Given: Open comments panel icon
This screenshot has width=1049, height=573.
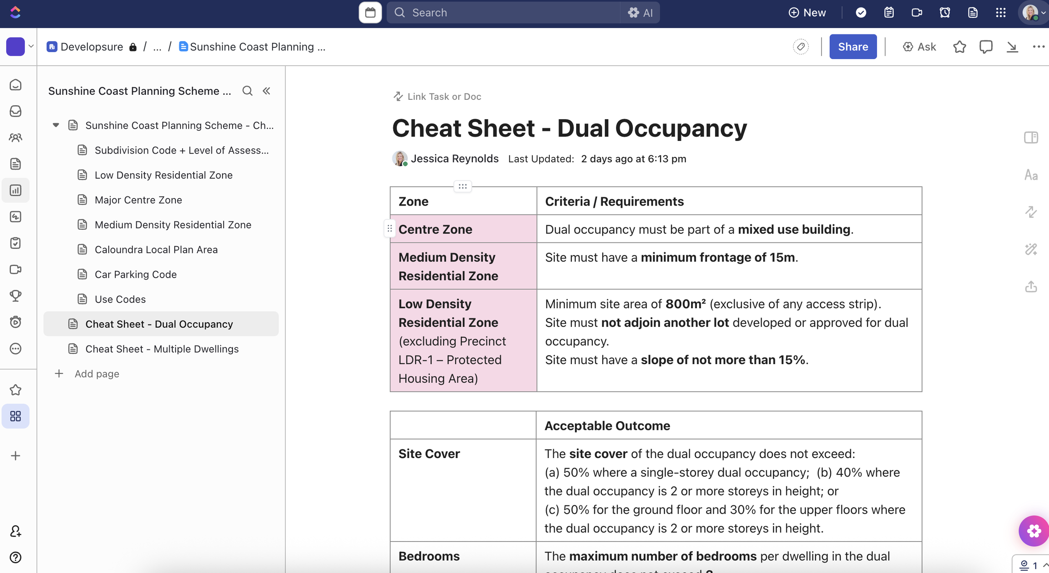Looking at the screenshot, I should [986, 47].
